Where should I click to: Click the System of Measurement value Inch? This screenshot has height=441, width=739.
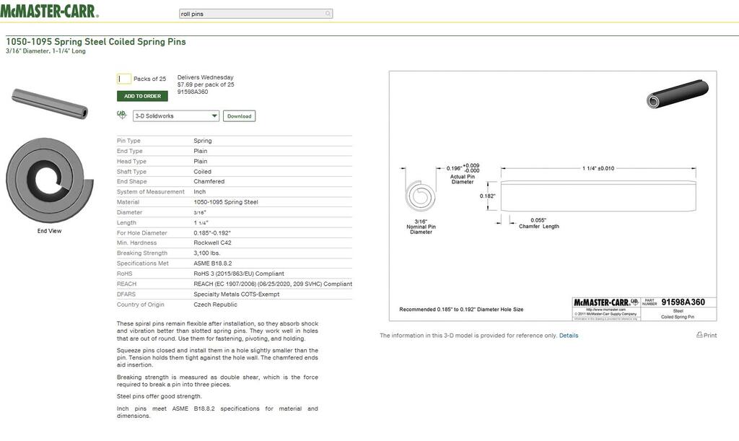[199, 192]
